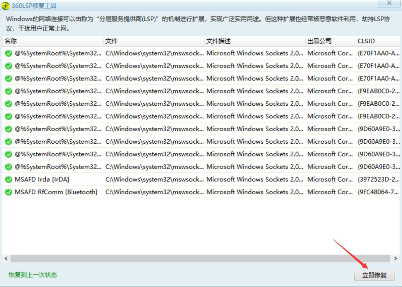Click the 立即修复 button
The height and width of the screenshot is (287, 402).
tap(374, 275)
